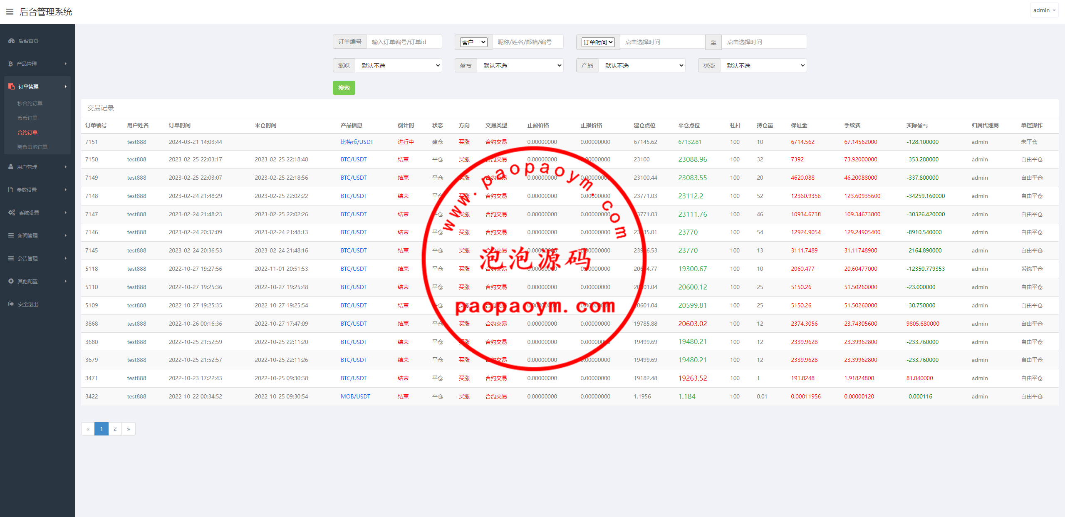
Task: Click 未平仓 in order 7151 row
Action: pyautogui.click(x=1029, y=142)
